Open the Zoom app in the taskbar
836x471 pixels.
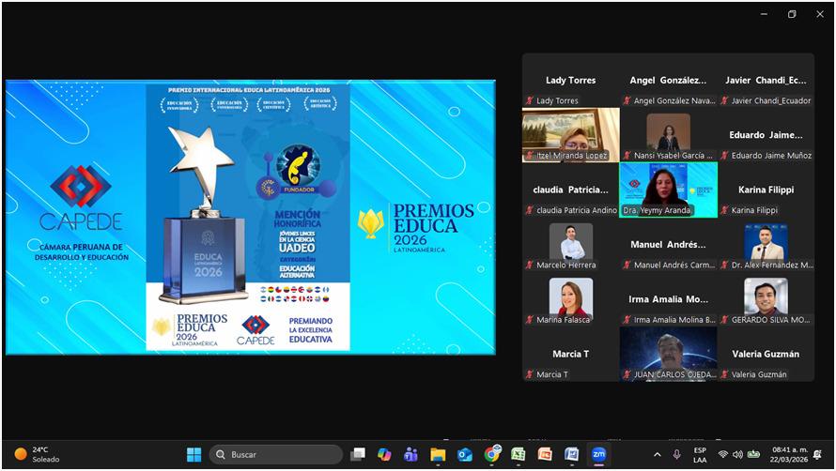pos(598,454)
